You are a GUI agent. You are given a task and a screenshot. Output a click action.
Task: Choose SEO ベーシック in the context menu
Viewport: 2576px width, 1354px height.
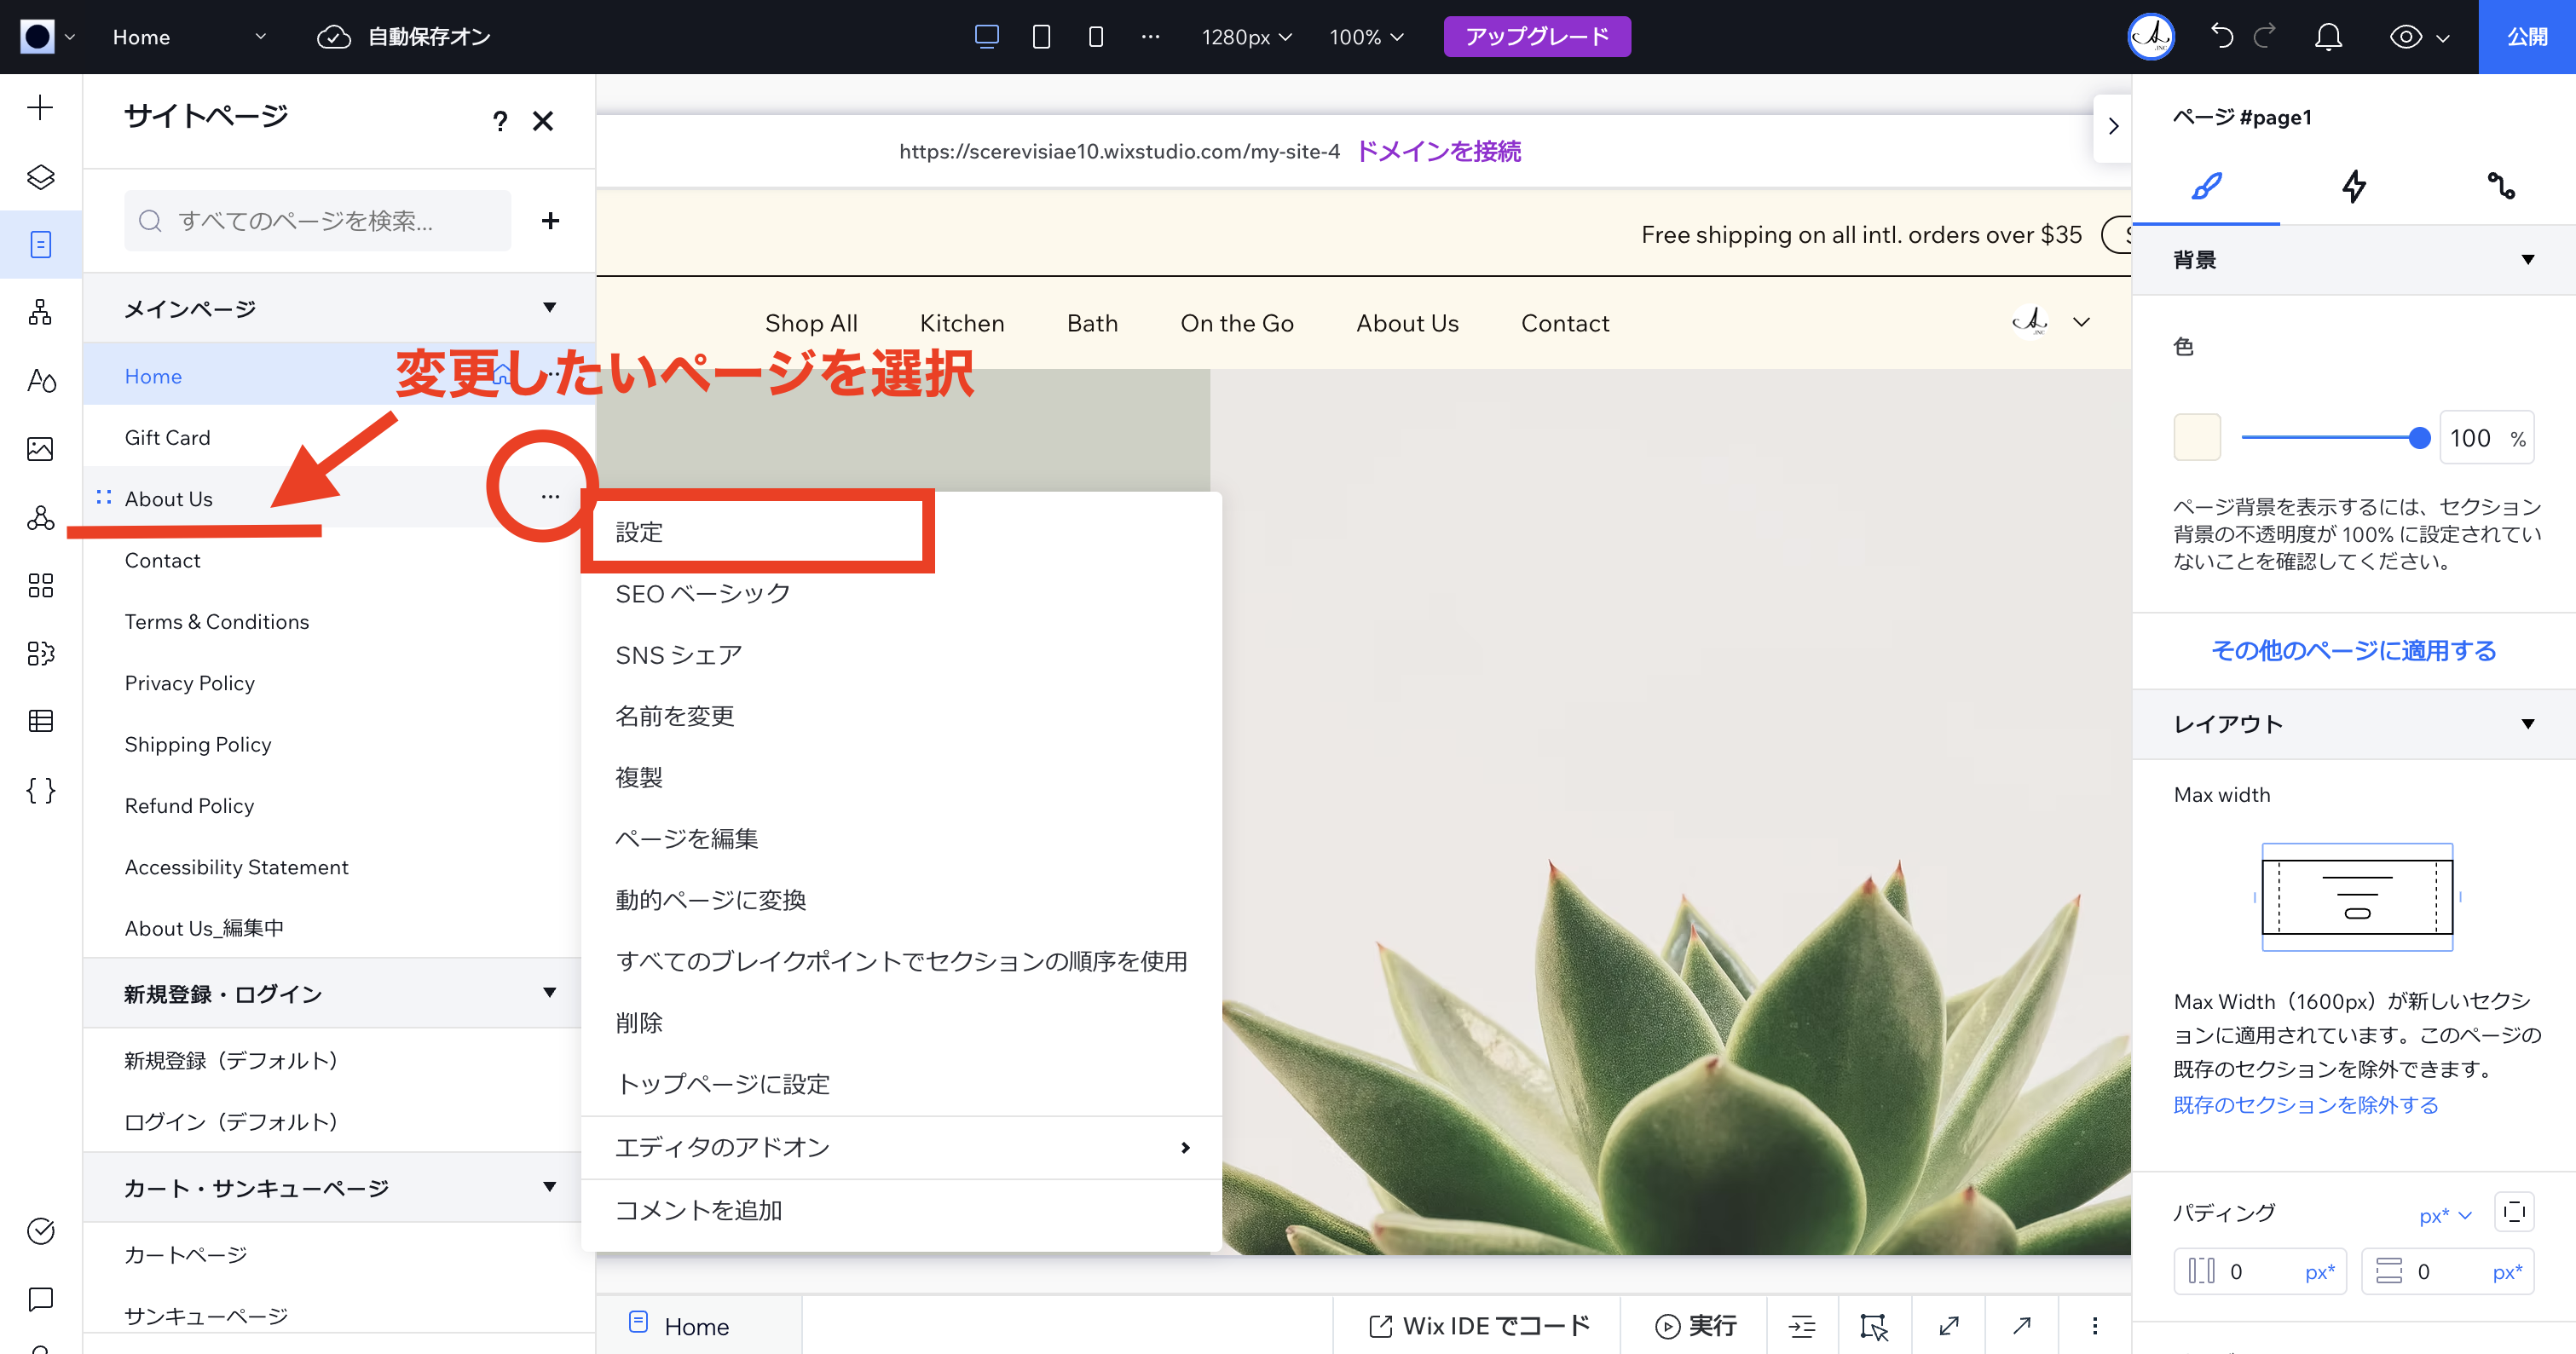[701, 592]
